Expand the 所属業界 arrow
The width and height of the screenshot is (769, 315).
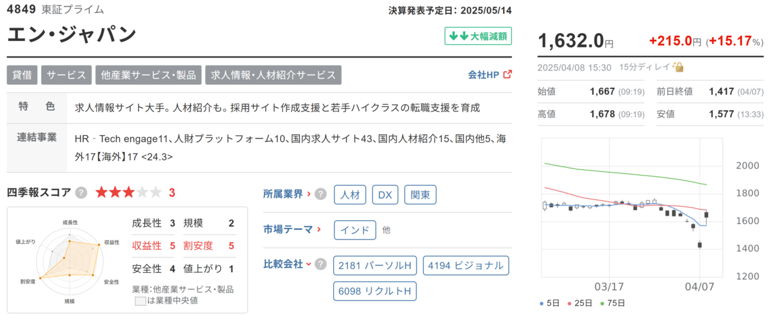(x=309, y=194)
